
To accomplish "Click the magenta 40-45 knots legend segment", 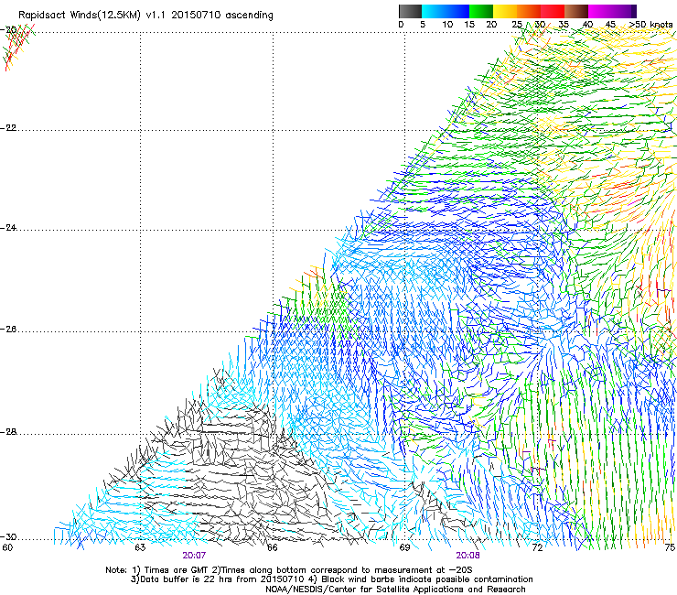I will [x=600, y=11].
